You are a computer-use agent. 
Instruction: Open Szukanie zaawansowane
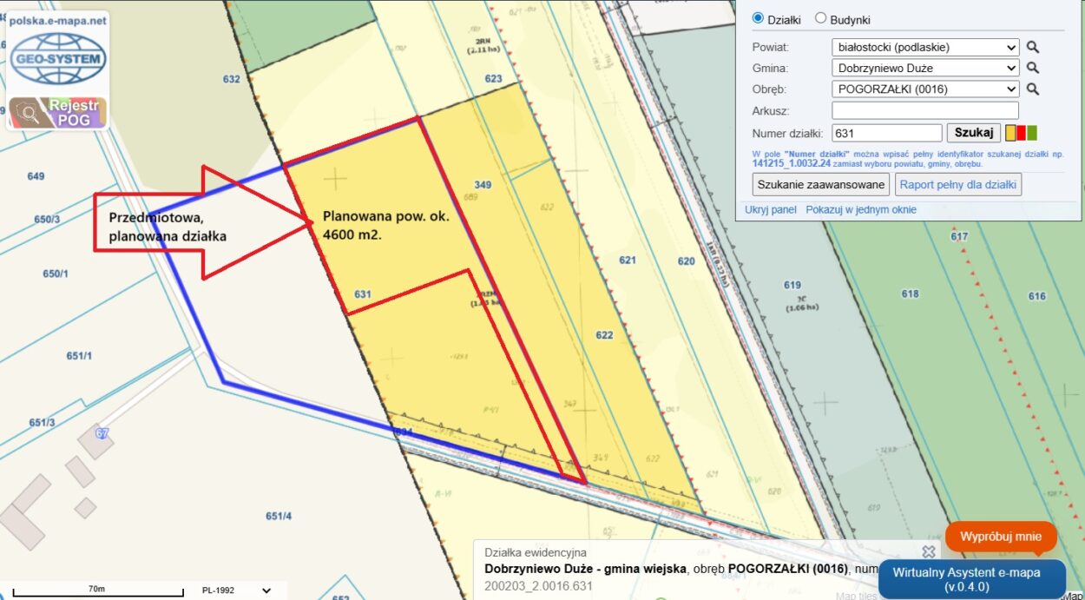(x=821, y=184)
